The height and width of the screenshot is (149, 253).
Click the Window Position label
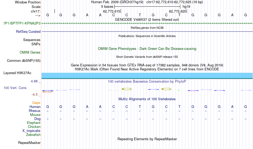pyautogui.click(x=28, y=2)
